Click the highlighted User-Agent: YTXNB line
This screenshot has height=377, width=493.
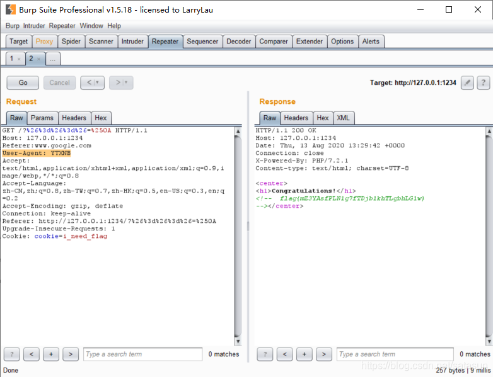pyautogui.click(x=37, y=153)
